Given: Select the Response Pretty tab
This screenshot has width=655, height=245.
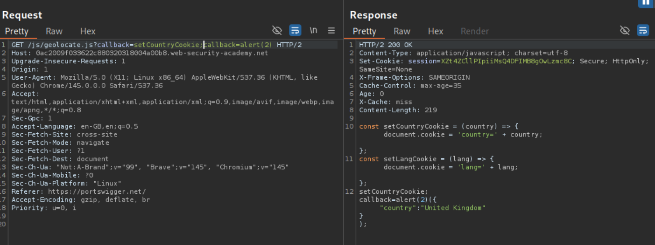Looking at the screenshot, I should click(365, 31).
